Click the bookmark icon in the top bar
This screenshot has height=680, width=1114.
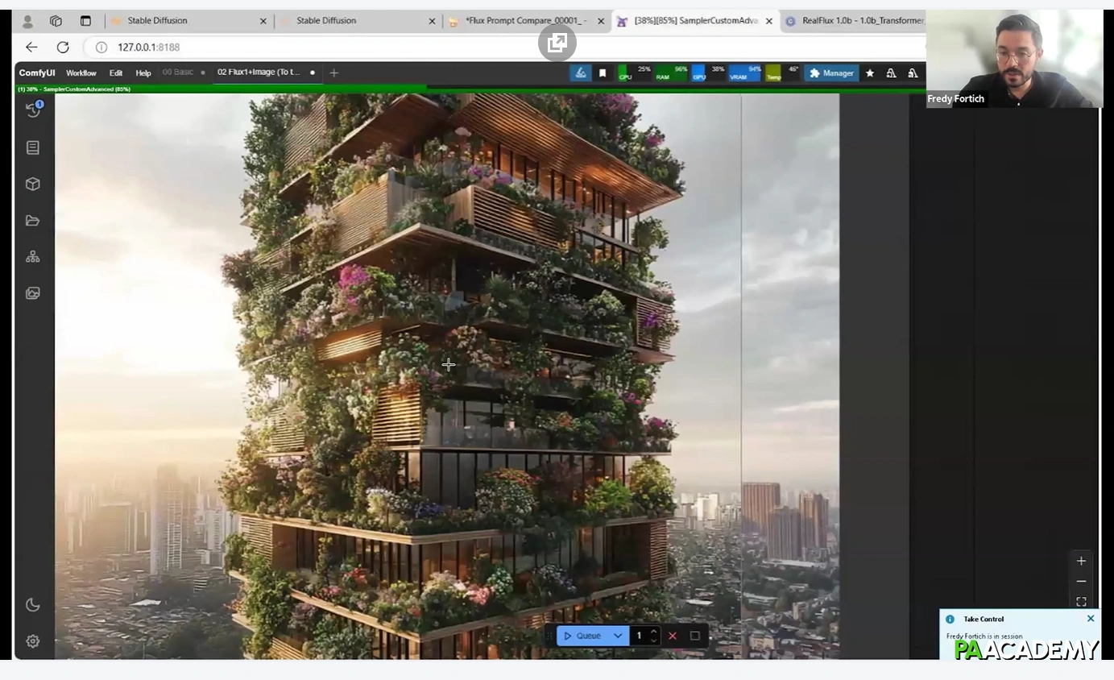[602, 73]
